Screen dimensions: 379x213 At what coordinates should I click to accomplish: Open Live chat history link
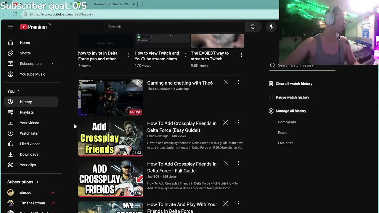tap(285, 143)
